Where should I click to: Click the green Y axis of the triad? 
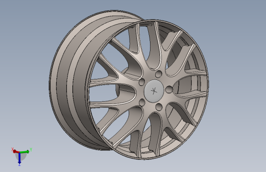tap(25, 152)
